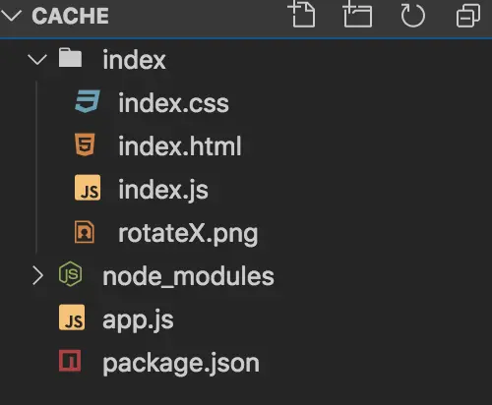Click the image icon for rotateX.png
Viewport: 492px width, 405px height.
point(85,232)
